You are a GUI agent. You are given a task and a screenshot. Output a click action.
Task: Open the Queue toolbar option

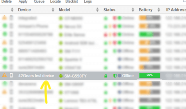(39, 1)
